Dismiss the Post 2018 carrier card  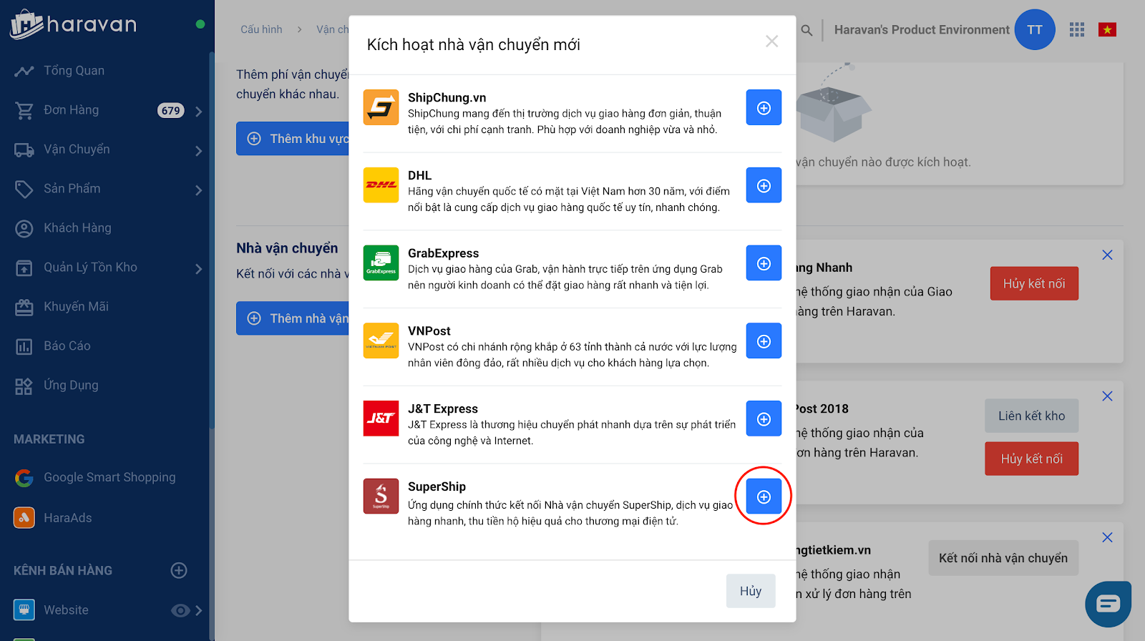[1107, 396]
